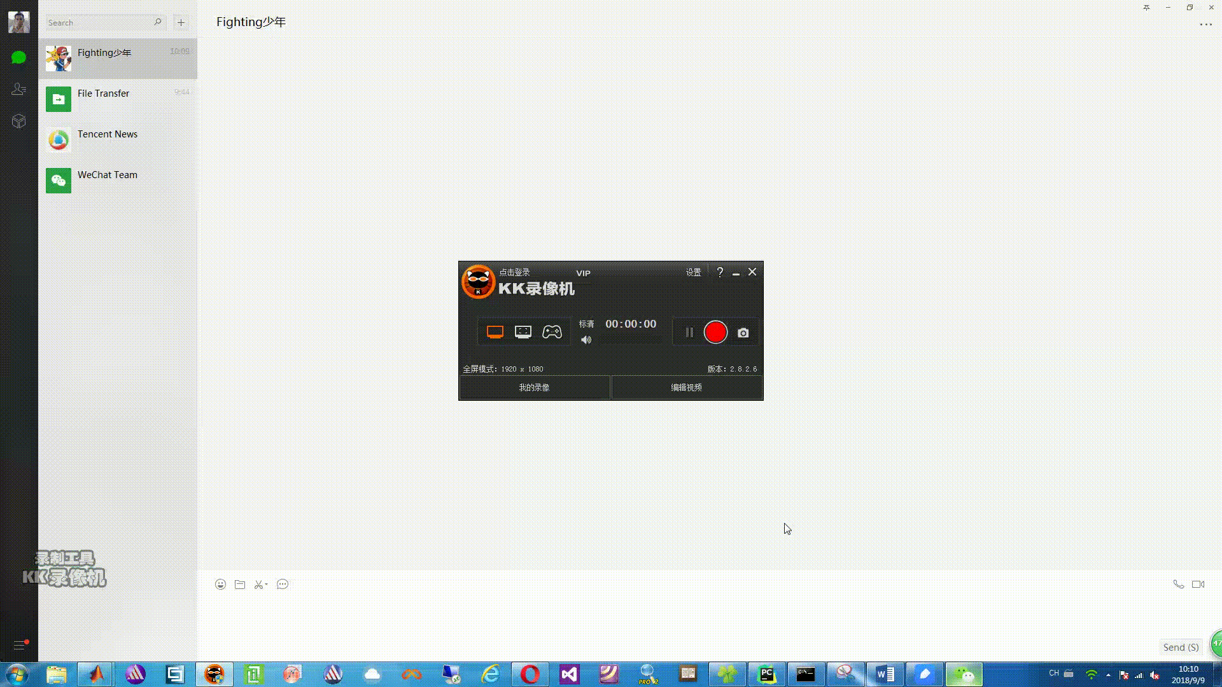Mute the recorder's speaker icon

586,340
